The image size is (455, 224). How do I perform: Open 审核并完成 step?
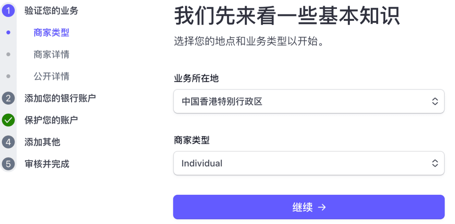47,164
